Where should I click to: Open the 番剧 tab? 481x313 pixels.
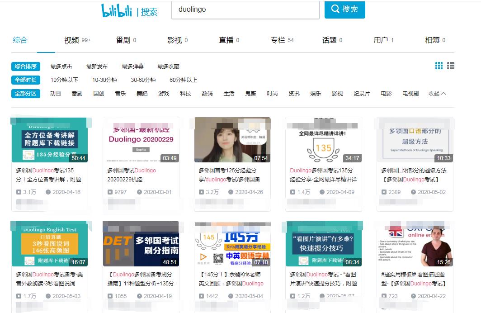coord(126,40)
